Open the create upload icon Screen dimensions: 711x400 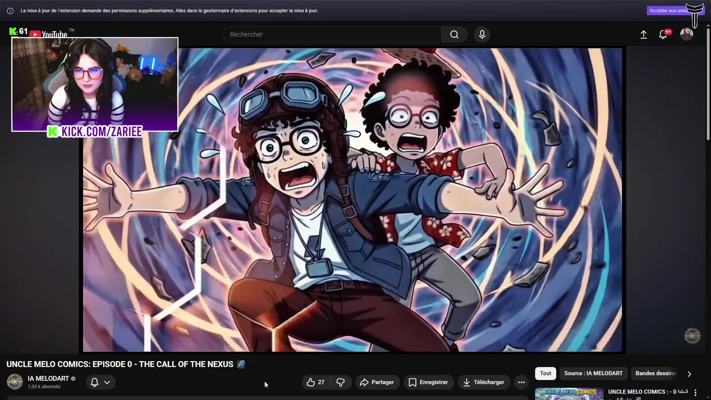coord(643,34)
